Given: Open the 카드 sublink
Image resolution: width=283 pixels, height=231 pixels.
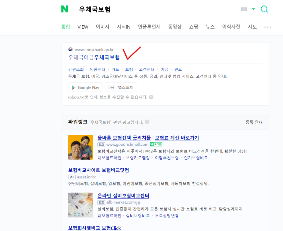Looking at the screenshot, I should pos(115,69).
